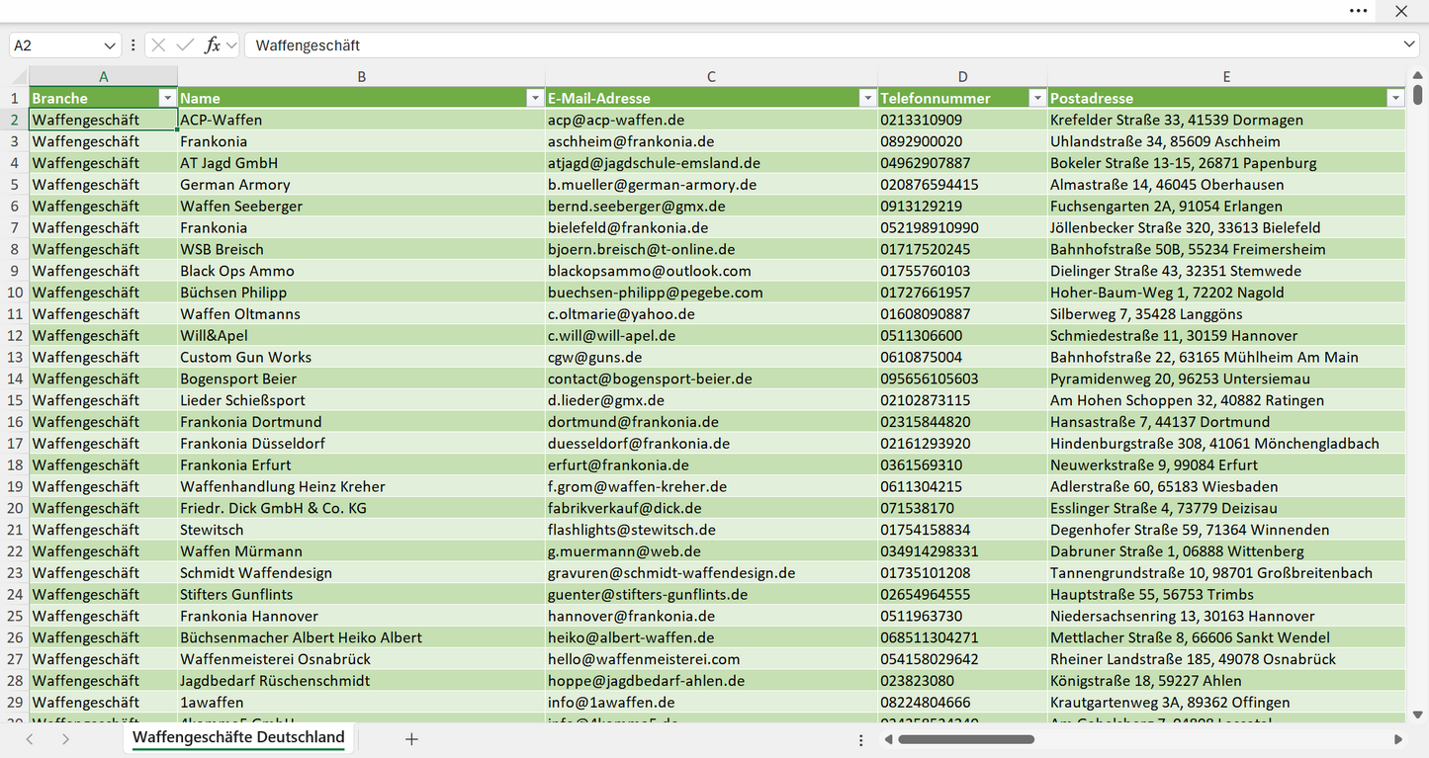Image resolution: width=1429 pixels, height=758 pixels.
Task: Open the Branche column filter dropdown
Action: pos(167,98)
